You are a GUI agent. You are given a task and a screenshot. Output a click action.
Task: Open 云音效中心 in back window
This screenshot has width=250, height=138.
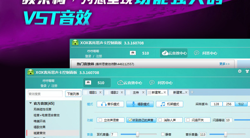174,53
